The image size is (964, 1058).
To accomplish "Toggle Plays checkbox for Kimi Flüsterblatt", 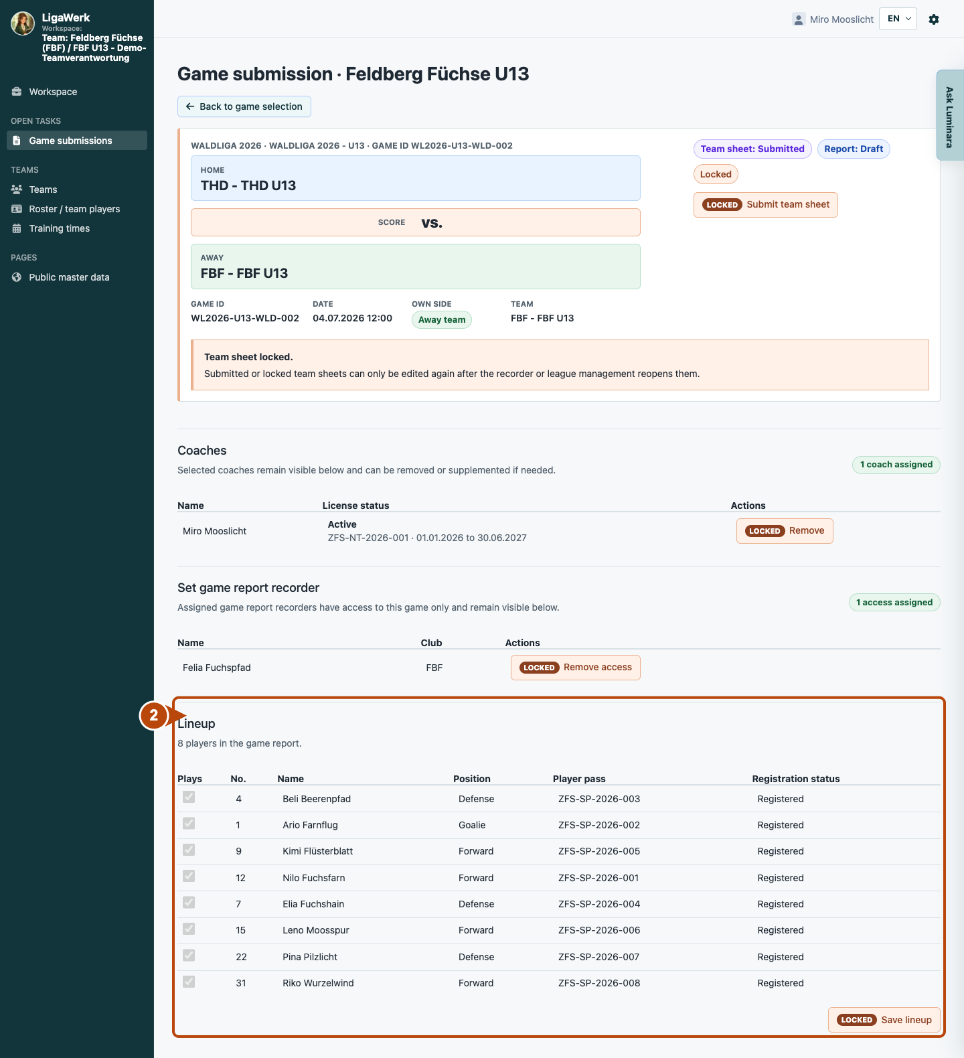I will click(x=189, y=849).
